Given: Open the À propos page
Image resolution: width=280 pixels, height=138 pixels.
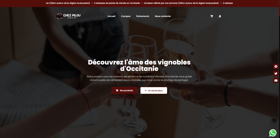Looking at the screenshot, I should coord(126,16).
